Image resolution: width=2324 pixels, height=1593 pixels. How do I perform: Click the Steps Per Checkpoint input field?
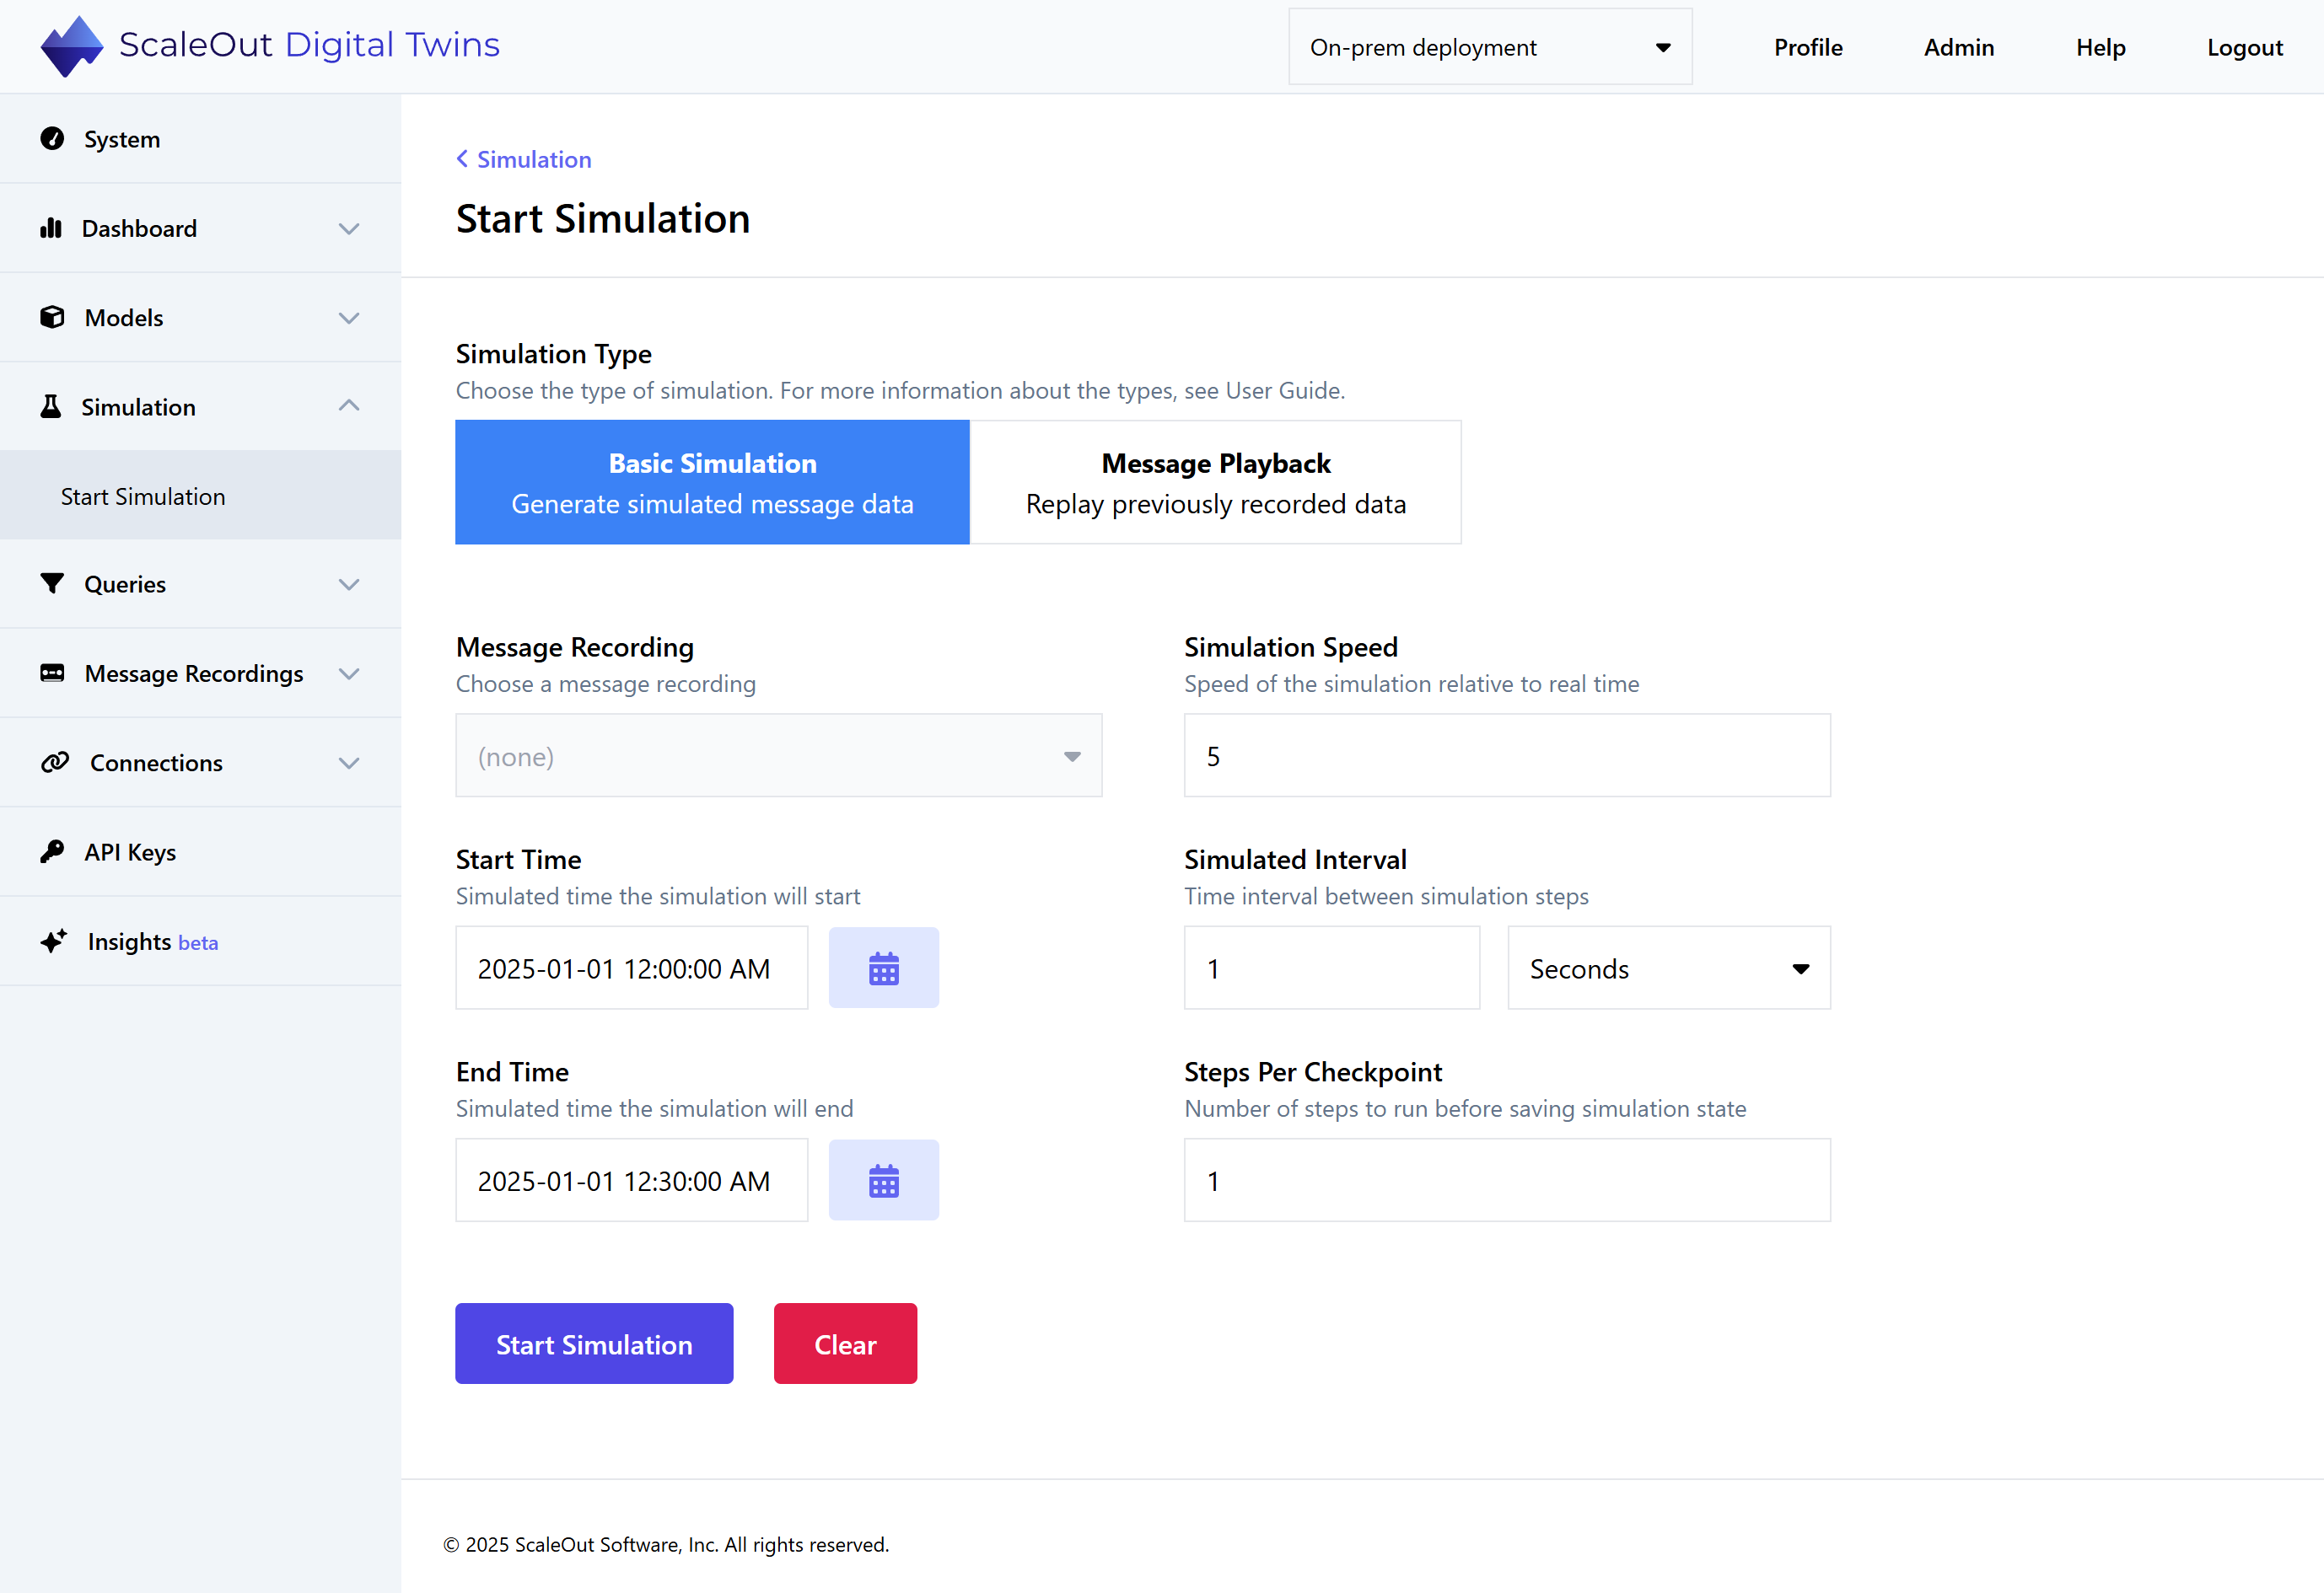click(1507, 1180)
